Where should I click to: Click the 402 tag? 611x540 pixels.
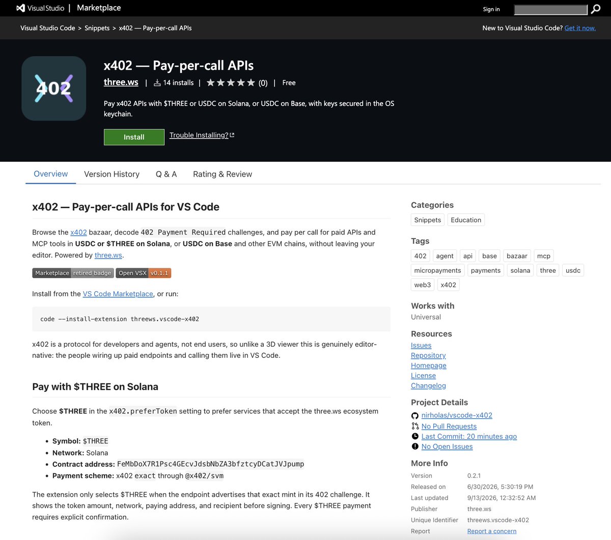click(421, 256)
